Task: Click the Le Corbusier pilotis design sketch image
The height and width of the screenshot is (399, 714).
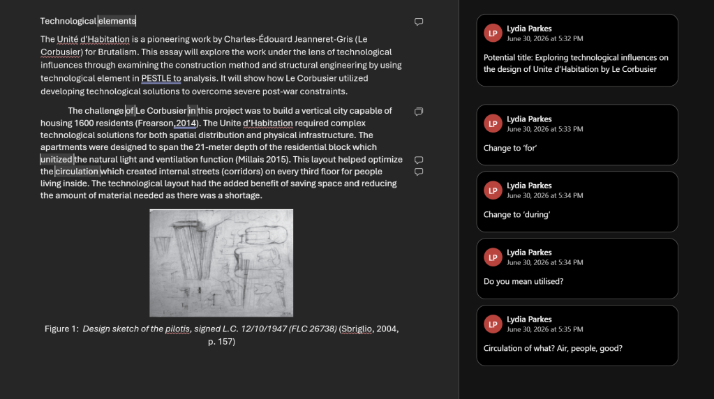Action: pos(221,263)
